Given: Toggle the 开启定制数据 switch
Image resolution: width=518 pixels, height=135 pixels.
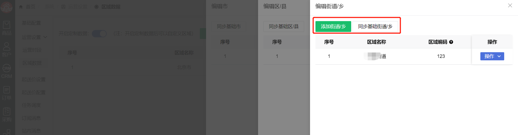Looking at the screenshot, I should coord(99,34).
